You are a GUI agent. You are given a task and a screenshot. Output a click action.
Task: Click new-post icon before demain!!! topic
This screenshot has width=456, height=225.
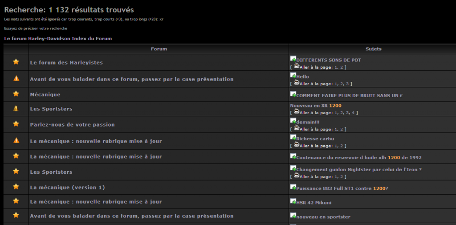[x=293, y=121]
